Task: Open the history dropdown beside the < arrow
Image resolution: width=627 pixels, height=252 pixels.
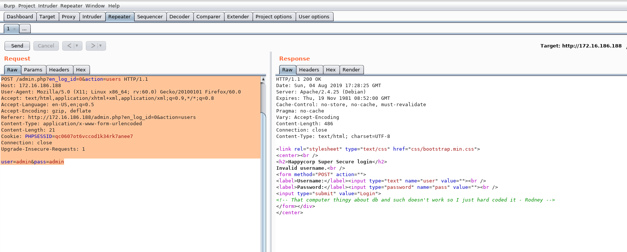Action: tap(77, 46)
